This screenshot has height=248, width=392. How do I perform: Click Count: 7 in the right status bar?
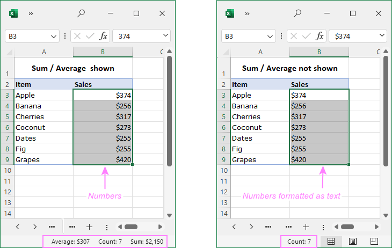[x=298, y=242]
